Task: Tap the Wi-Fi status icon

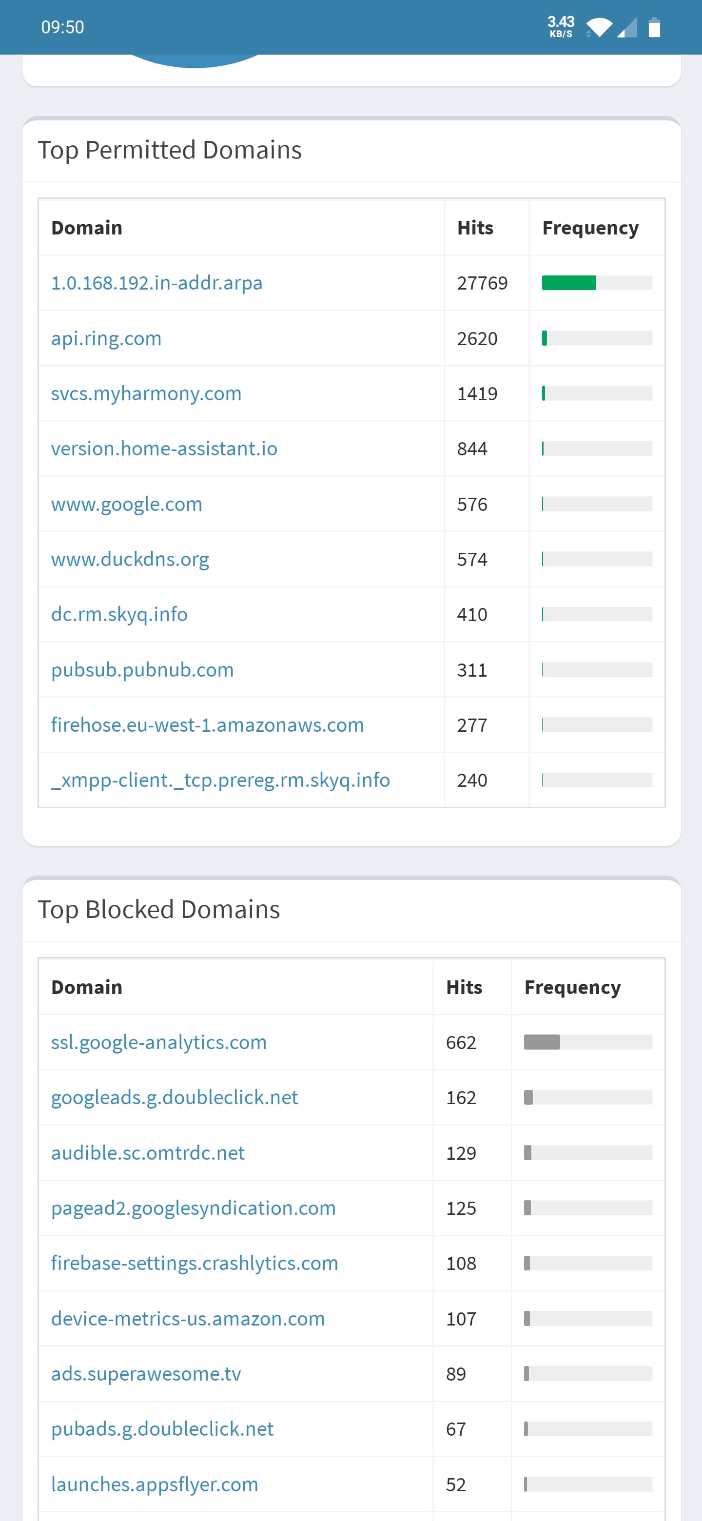Action: click(599, 28)
